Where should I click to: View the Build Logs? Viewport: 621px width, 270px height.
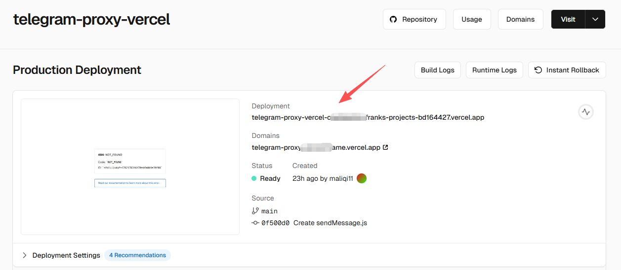tap(437, 70)
